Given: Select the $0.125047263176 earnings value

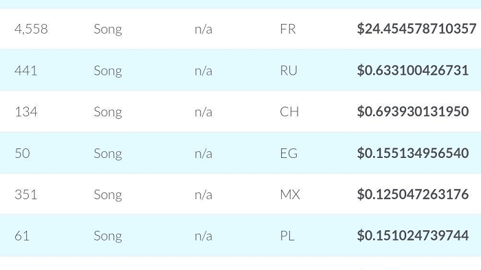Looking at the screenshot, I should 412,194.
